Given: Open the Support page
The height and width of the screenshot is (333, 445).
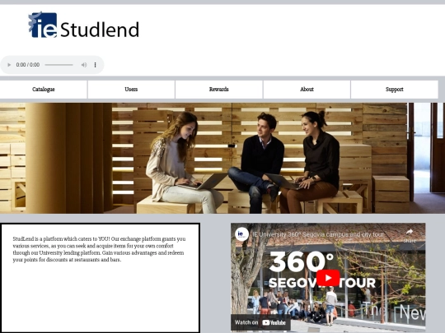Looking at the screenshot, I should 395,90.
